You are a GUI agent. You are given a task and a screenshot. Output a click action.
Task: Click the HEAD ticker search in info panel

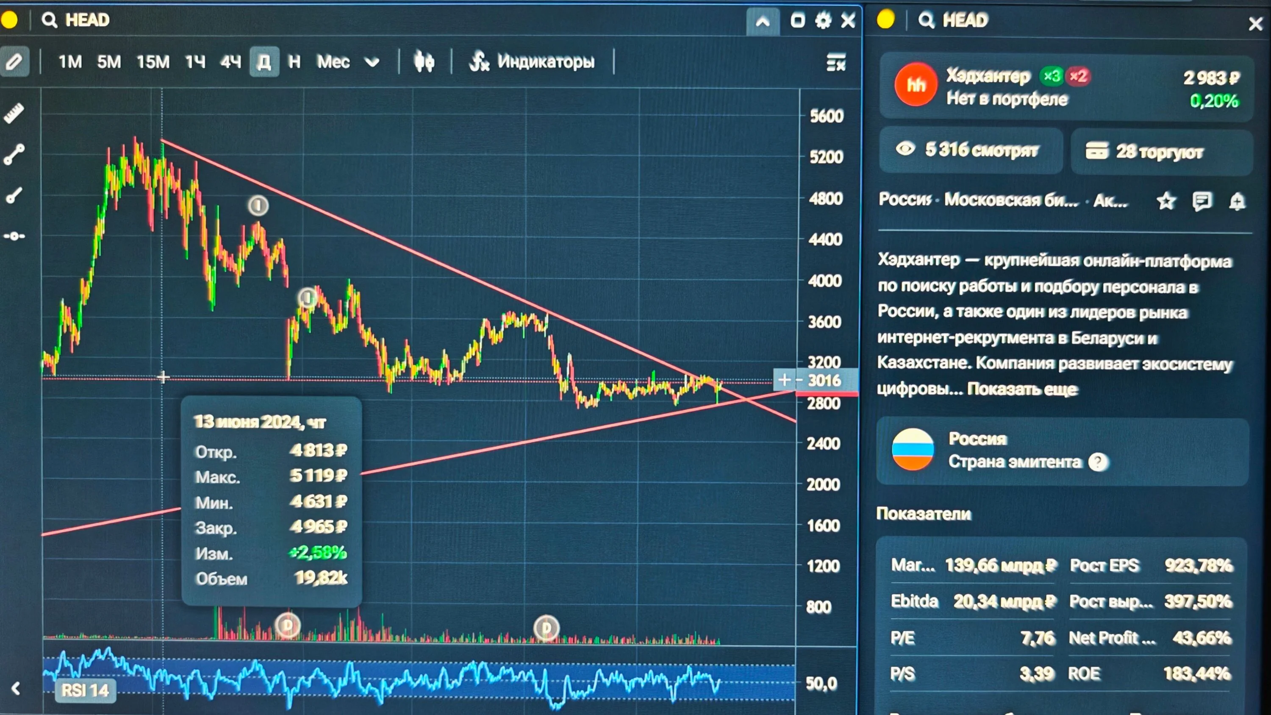tap(954, 20)
